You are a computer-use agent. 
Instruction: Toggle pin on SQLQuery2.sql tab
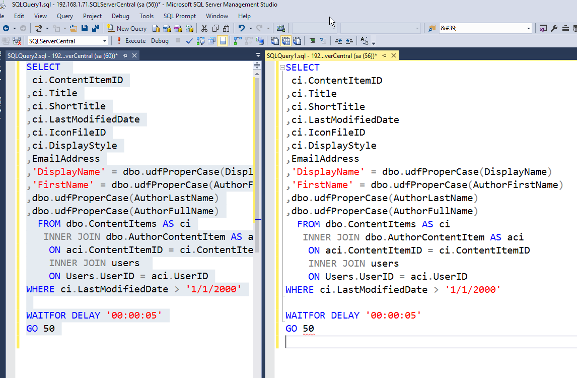[125, 55]
